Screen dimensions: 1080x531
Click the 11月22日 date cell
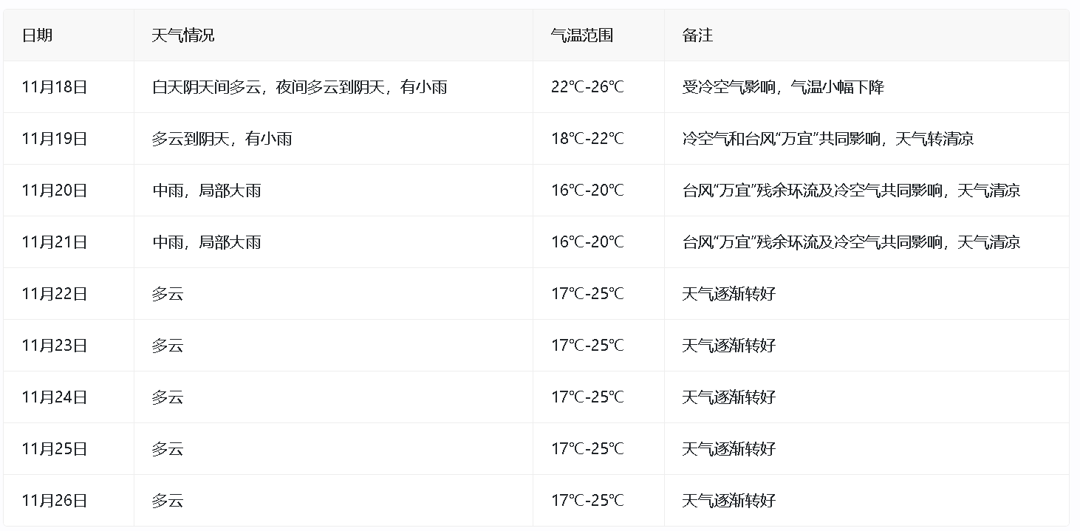coord(55,294)
